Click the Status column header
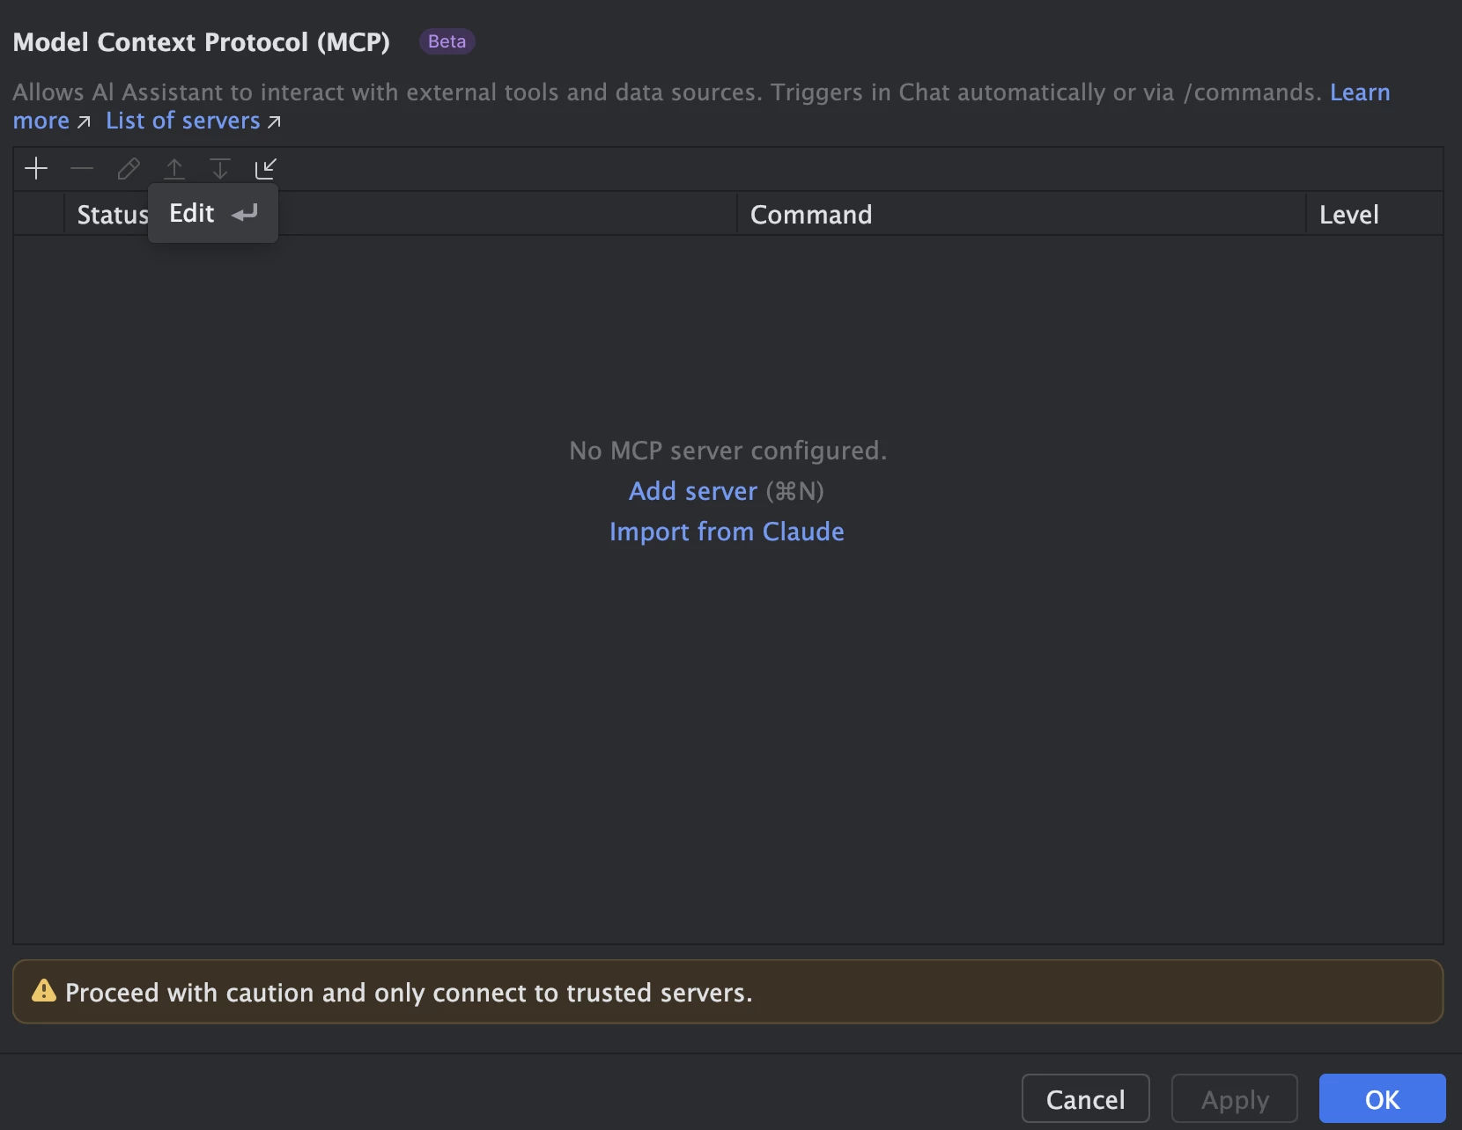Image resolution: width=1462 pixels, height=1130 pixels. (113, 215)
